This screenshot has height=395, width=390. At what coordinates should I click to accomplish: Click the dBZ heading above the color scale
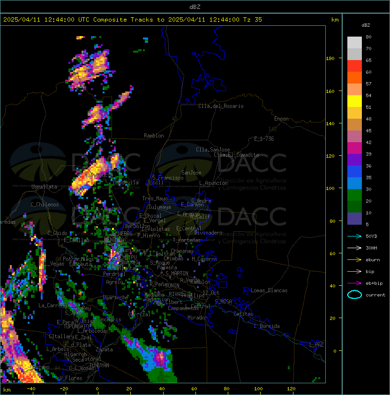[366, 25]
